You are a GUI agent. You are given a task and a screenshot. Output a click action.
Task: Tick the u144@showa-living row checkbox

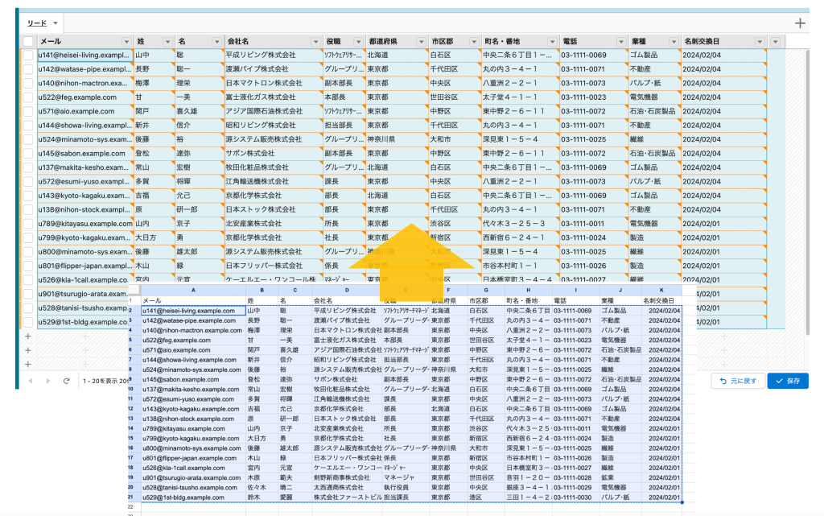coord(28,126)
